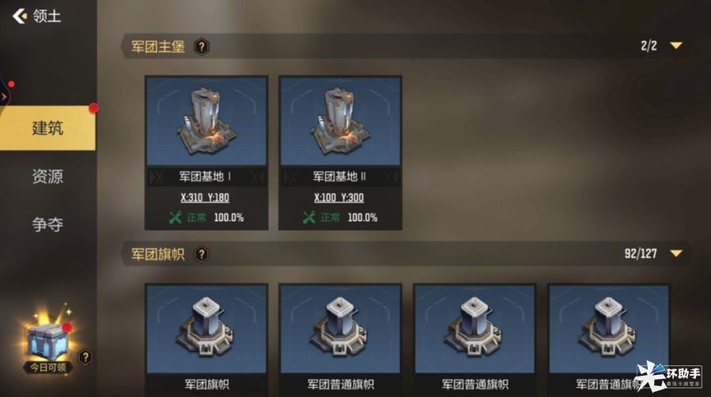
Task: Open the second 军团普通旗帜 card
Action: tap(475, 339)
